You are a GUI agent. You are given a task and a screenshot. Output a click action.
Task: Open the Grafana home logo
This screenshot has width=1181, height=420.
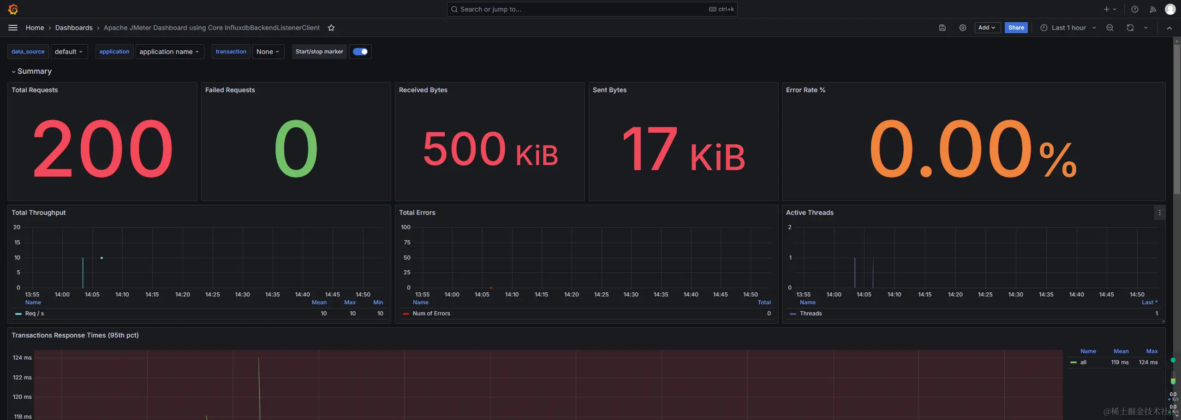13,9
